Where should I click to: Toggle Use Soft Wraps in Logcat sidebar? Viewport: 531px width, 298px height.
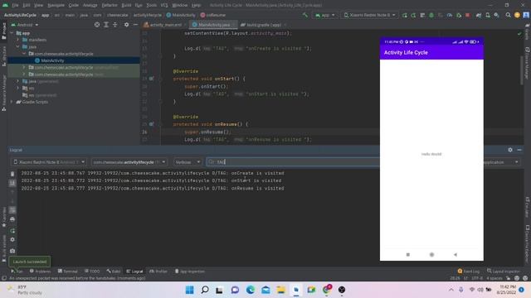(12, 209)
